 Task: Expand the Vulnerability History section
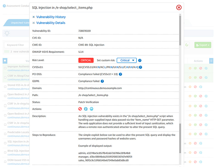click(x=34, y=17)
